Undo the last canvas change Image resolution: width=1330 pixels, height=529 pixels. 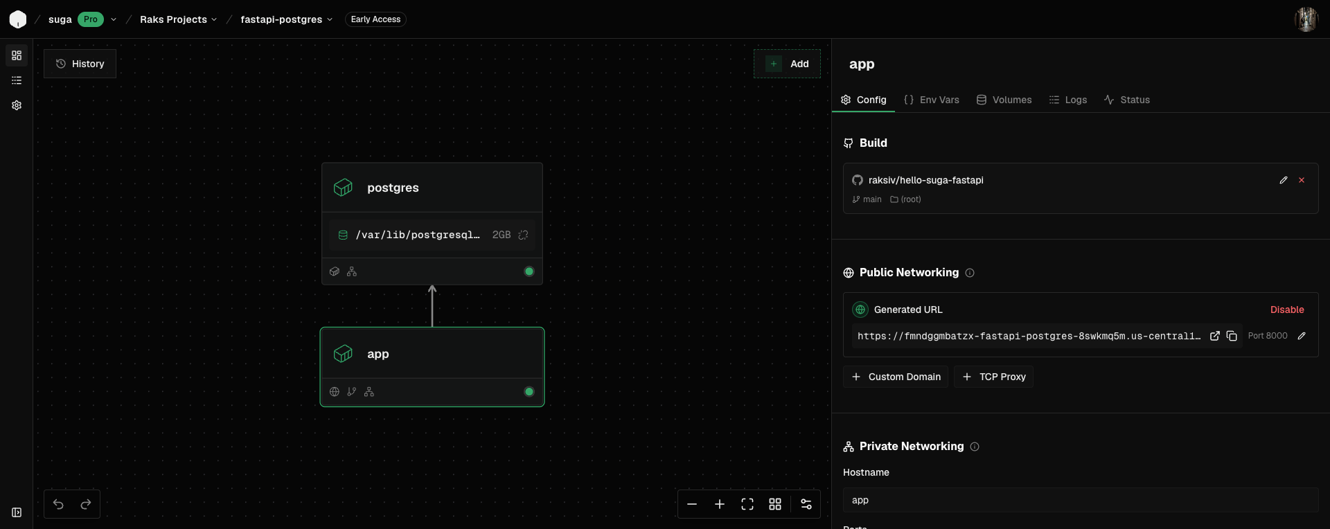[x=58, y=504]
